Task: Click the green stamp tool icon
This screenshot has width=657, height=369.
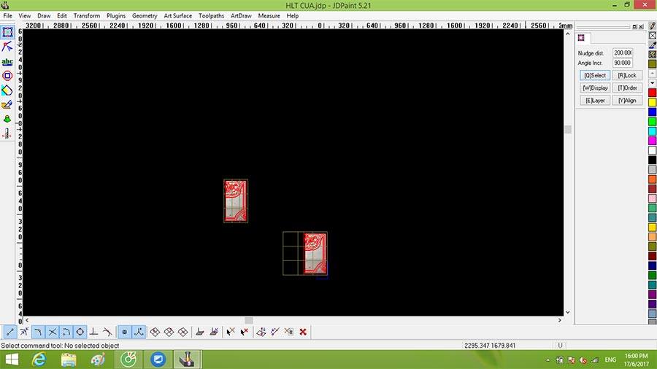Action: coord(7,120)
